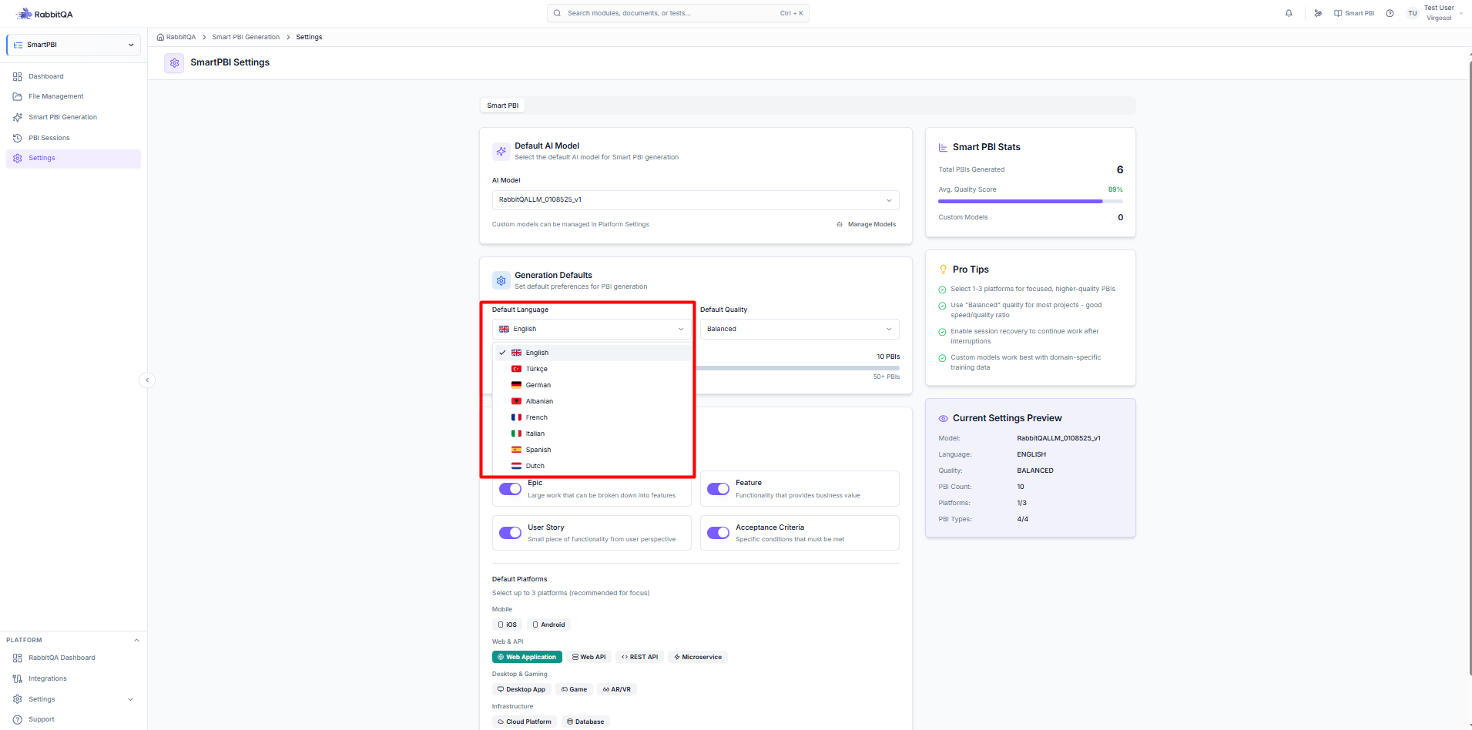Toggle the Epic PBI type switch
This screenshot has height=730, width=1472.
510,489
